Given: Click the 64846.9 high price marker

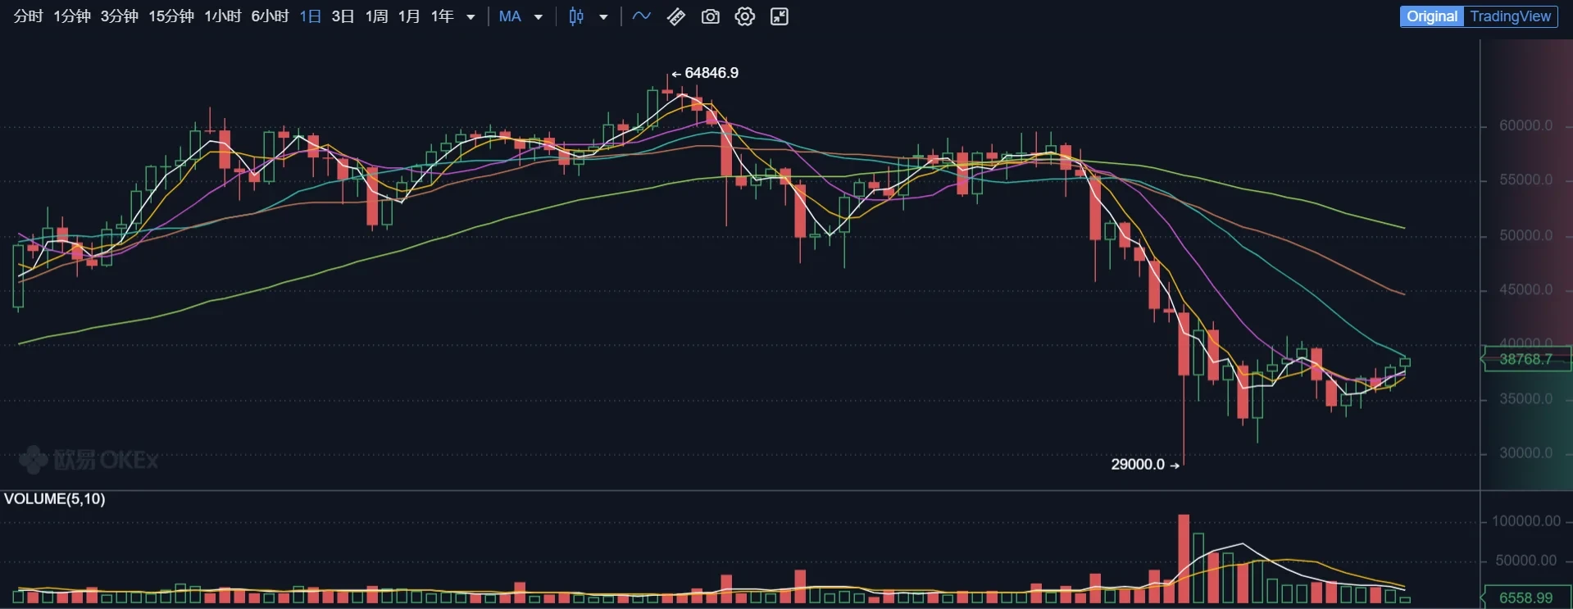Looking at the screenshot, I should tap(711, 73).
